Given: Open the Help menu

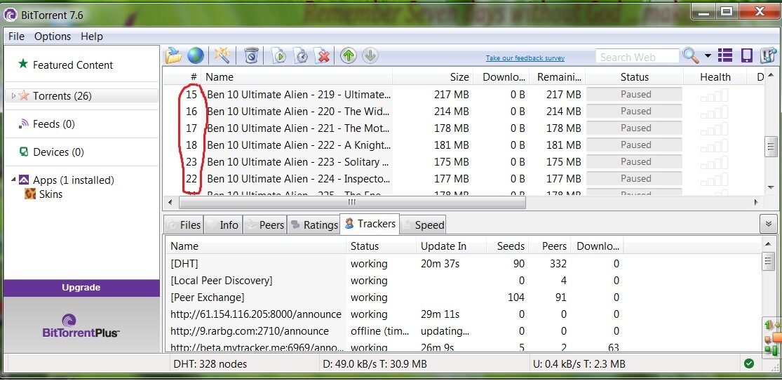Looking at the screenshot, I should coord(92,36).
